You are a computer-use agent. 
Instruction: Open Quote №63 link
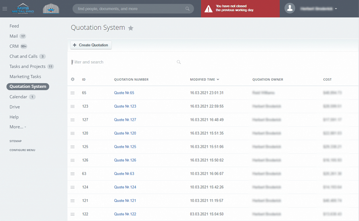click(x=124, y=174)
